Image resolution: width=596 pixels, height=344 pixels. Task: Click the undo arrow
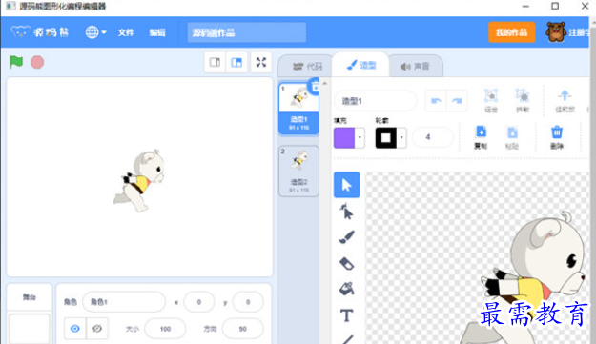(x=436, y=101)
